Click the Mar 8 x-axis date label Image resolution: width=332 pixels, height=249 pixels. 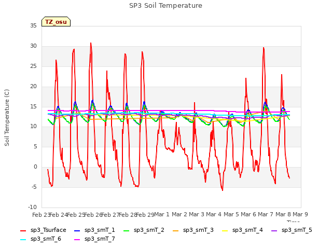pos(283,214)
